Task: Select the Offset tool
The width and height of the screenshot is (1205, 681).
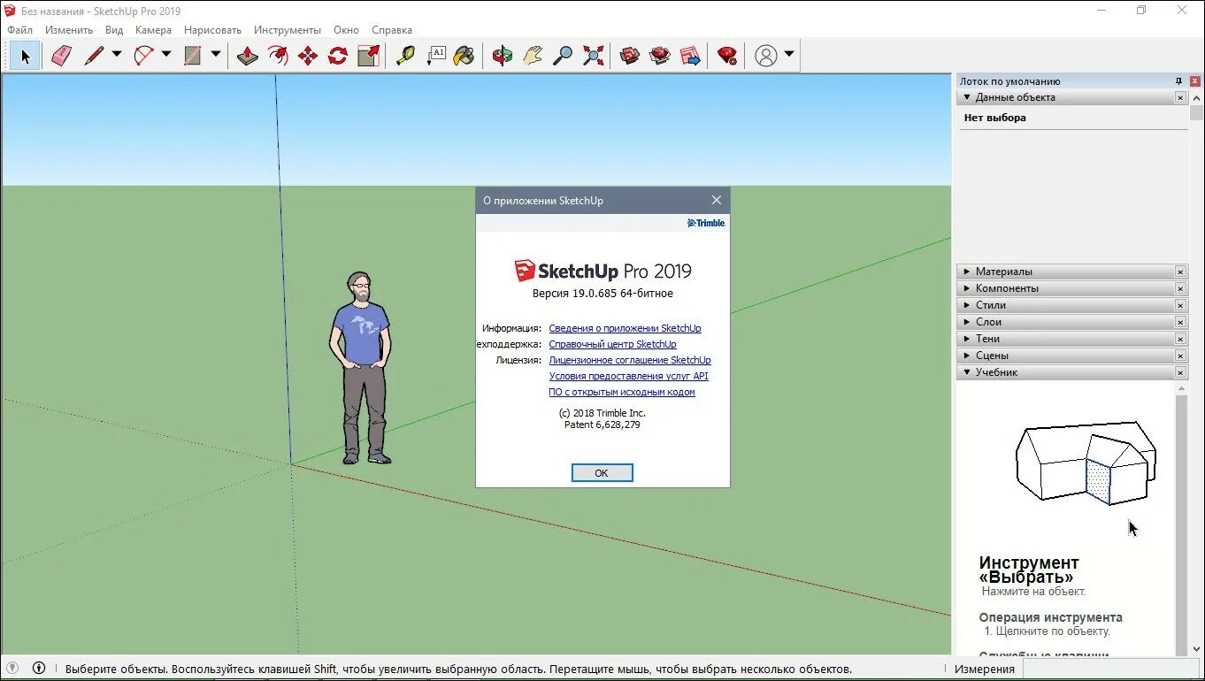Action: (278, 56)
